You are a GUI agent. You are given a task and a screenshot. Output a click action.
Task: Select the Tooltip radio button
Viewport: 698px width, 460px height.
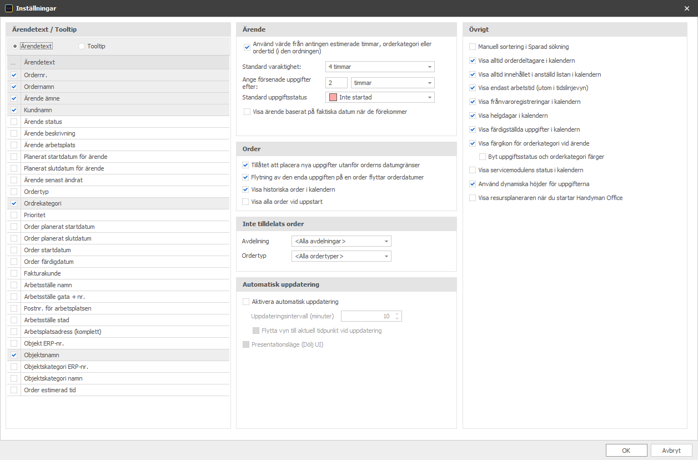(x=82, y=46)
